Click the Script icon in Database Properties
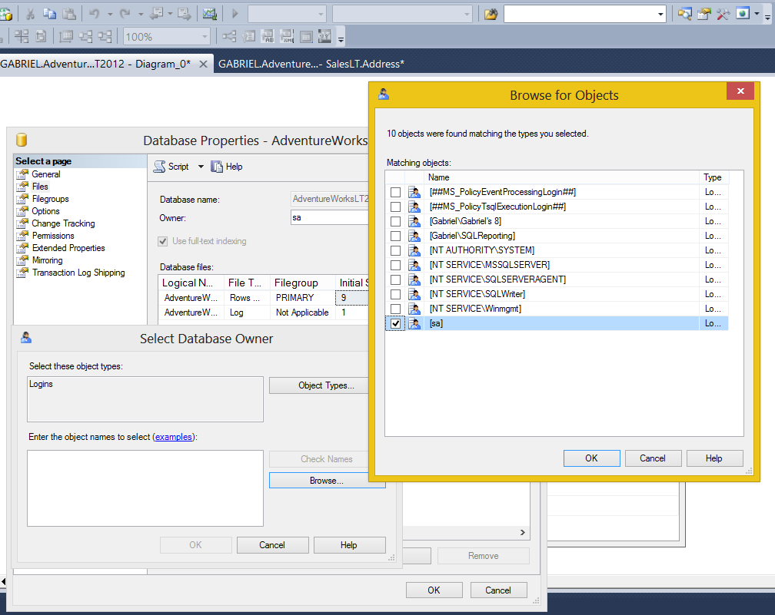This screenshot has height=615, width=775. click(x=159, y=167)
